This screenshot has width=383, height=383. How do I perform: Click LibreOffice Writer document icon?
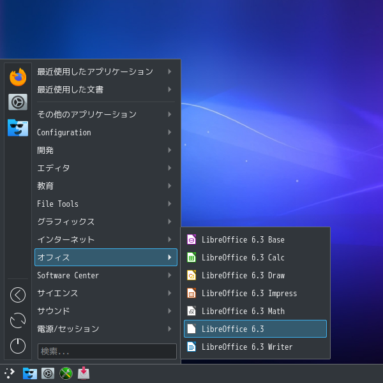coord(191,347)
